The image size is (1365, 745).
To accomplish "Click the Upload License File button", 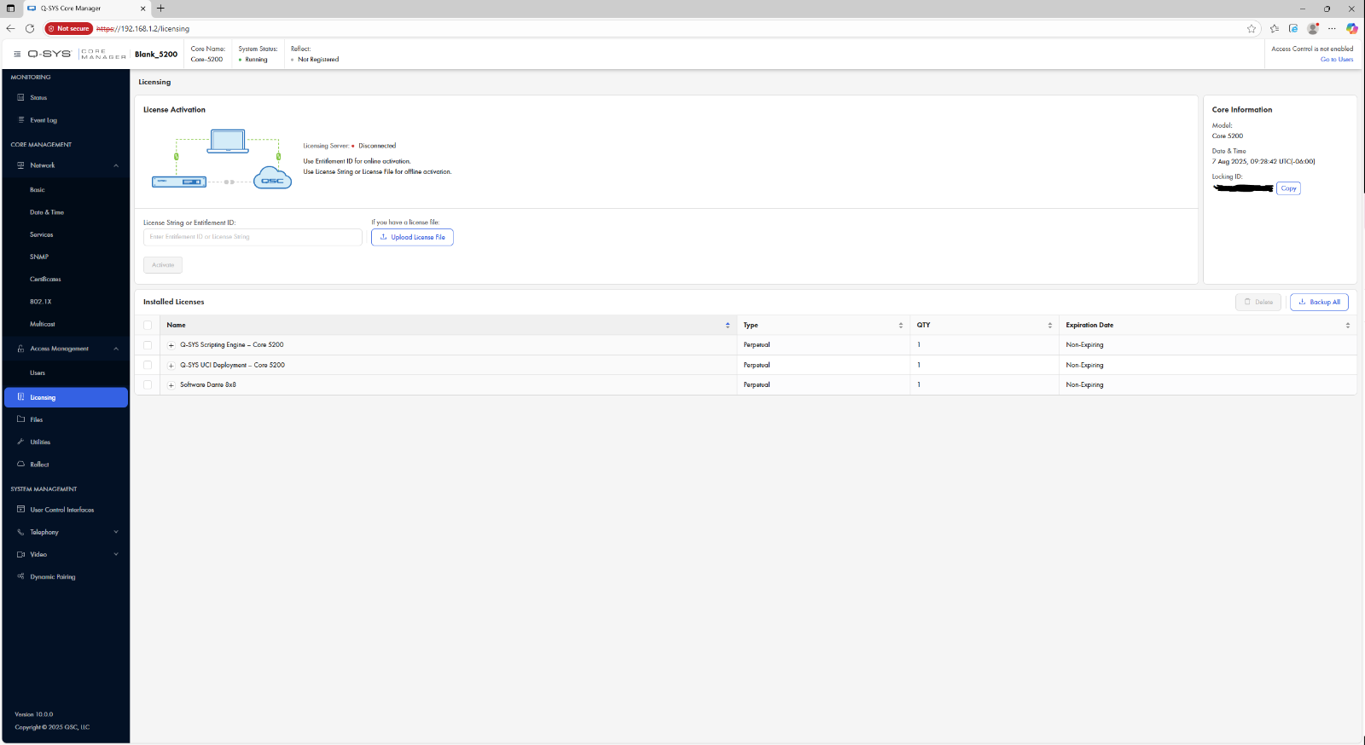I will coord(412,237).
